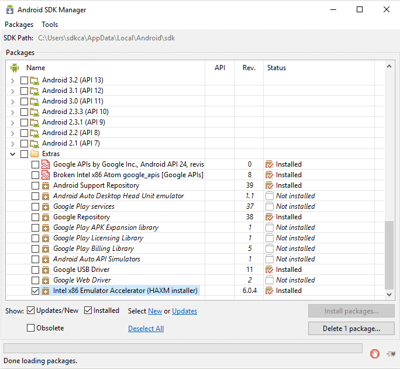
Task: Click the Android robot icon in Name header
Action: tap(15, 68)
